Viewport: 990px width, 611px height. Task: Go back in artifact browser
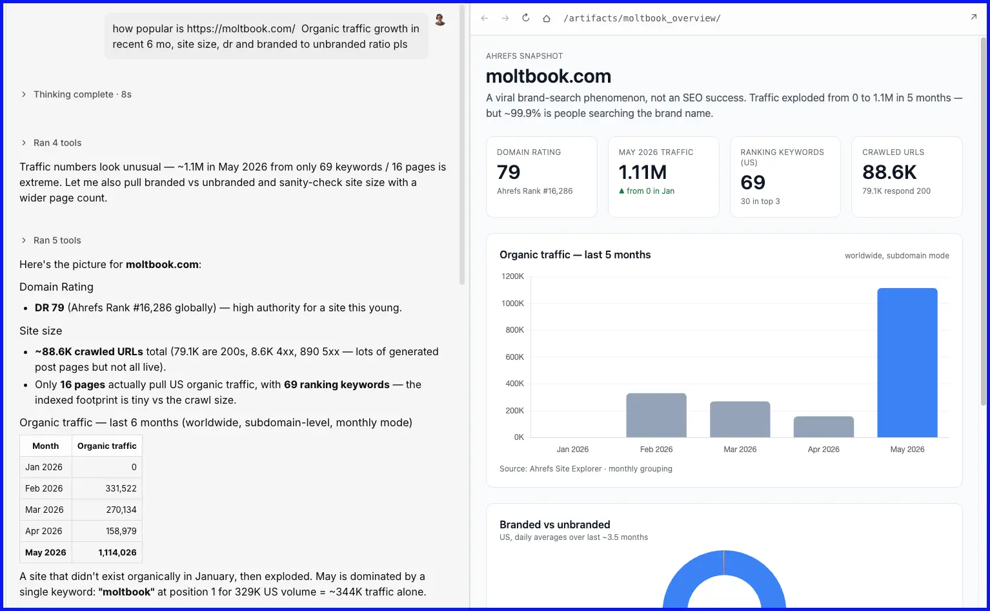(485, 18)
